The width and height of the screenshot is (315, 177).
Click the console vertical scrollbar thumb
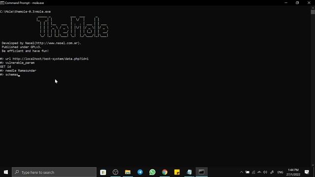point(313,12)
